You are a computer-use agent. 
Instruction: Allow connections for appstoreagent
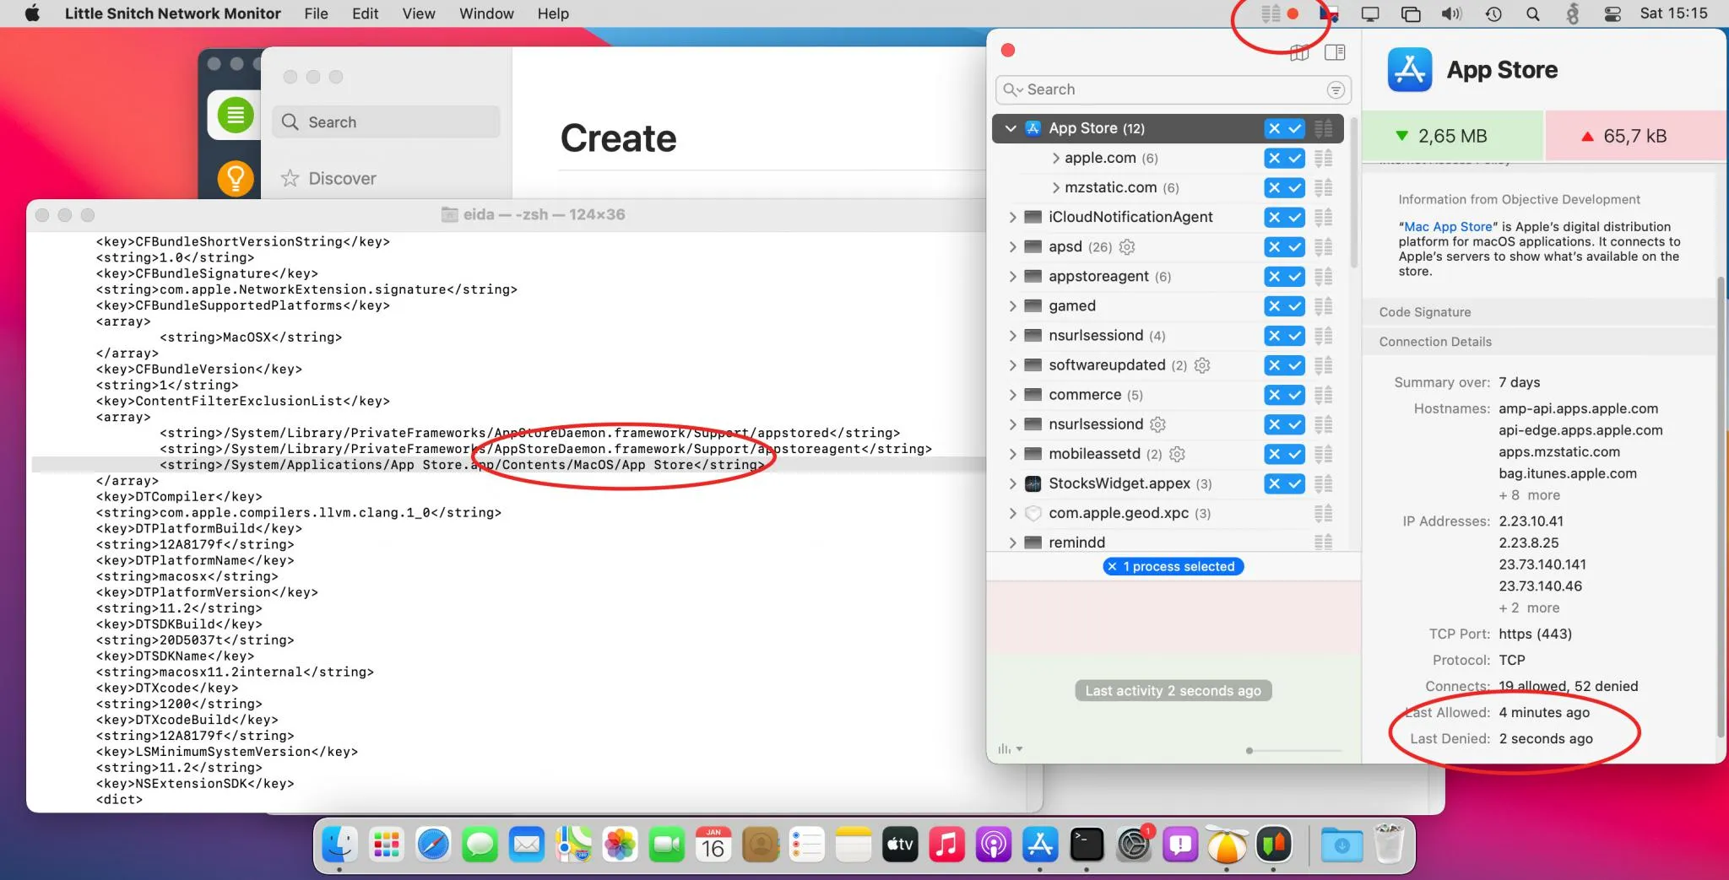tap(1295, 277)
